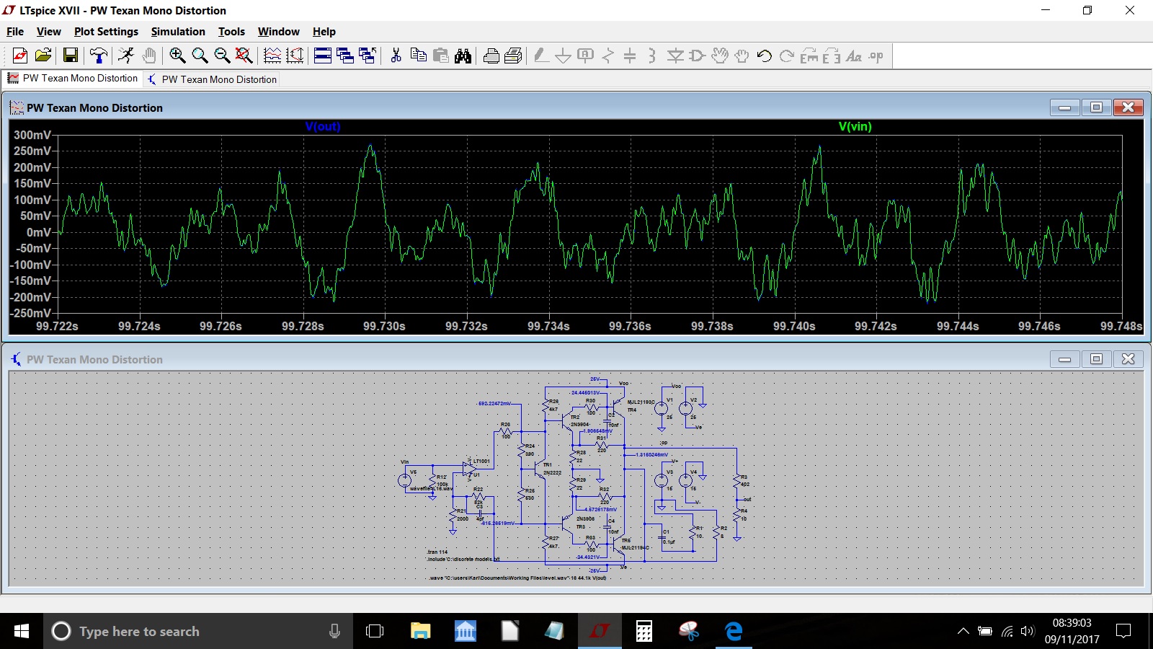
Task: Click the binoculars Find icon
Action: pyautogui.click(x=463, y=56)
